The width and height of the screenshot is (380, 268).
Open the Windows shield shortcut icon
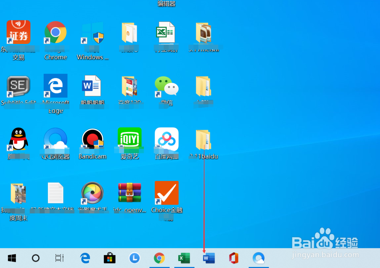(x=93, y=33)
